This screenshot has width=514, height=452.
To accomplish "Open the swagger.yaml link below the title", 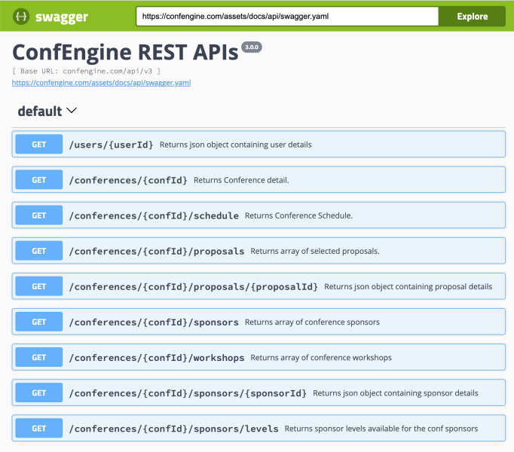I will tap(101, 83).
